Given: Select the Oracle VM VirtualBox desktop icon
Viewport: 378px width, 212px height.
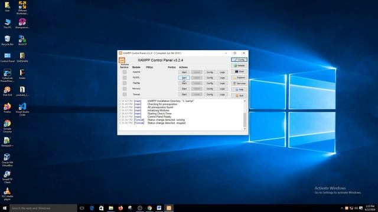Looking at the screenshot, I should tap(7, 160).
